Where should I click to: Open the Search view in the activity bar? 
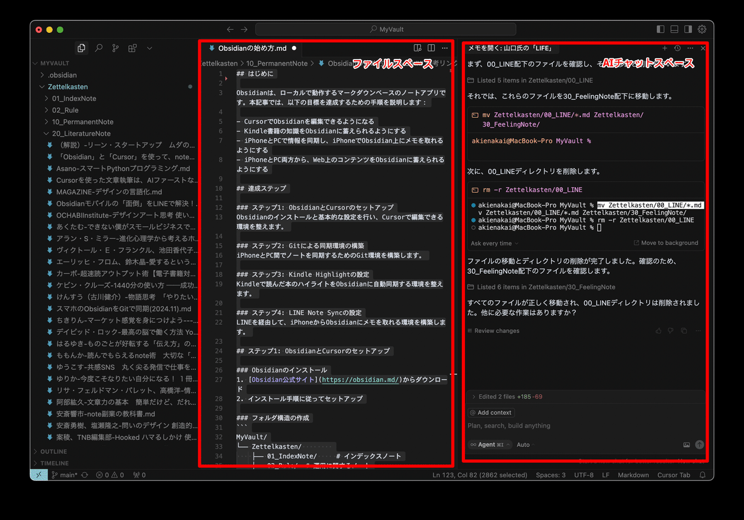tap(99, 48)
